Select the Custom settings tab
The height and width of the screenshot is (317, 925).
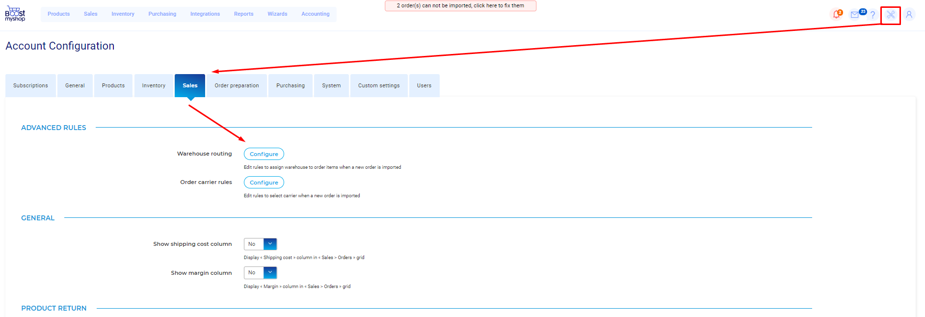tap(378, 85)
